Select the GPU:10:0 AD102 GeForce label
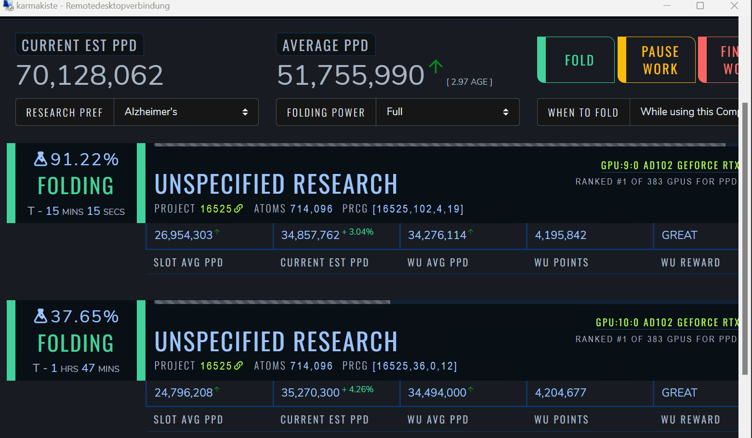Image resolution: width=752 pixels, height=438 pixels. click(667, 322)
